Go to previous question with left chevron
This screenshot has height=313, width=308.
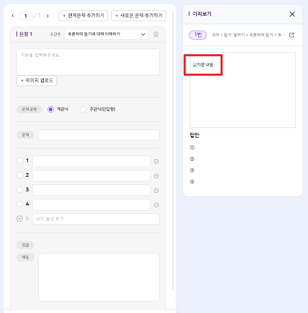pyautogui.click(x=13, y=16)
